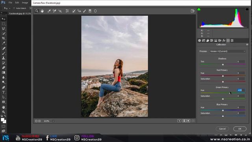
Task: Select Photoshop Clone Stamp tool
Action: coord(4,58)
